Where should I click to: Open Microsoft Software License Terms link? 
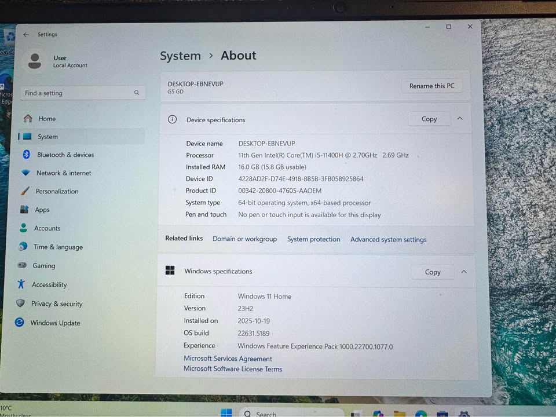(x=233, y=369)
